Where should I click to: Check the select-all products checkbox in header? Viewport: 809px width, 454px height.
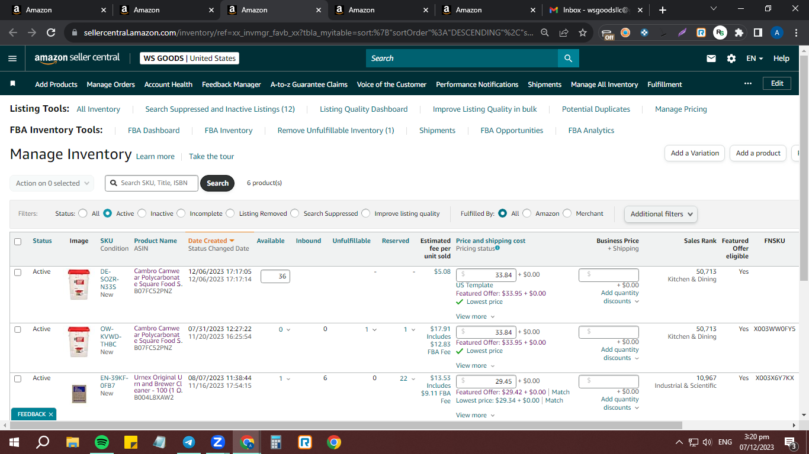18,241
